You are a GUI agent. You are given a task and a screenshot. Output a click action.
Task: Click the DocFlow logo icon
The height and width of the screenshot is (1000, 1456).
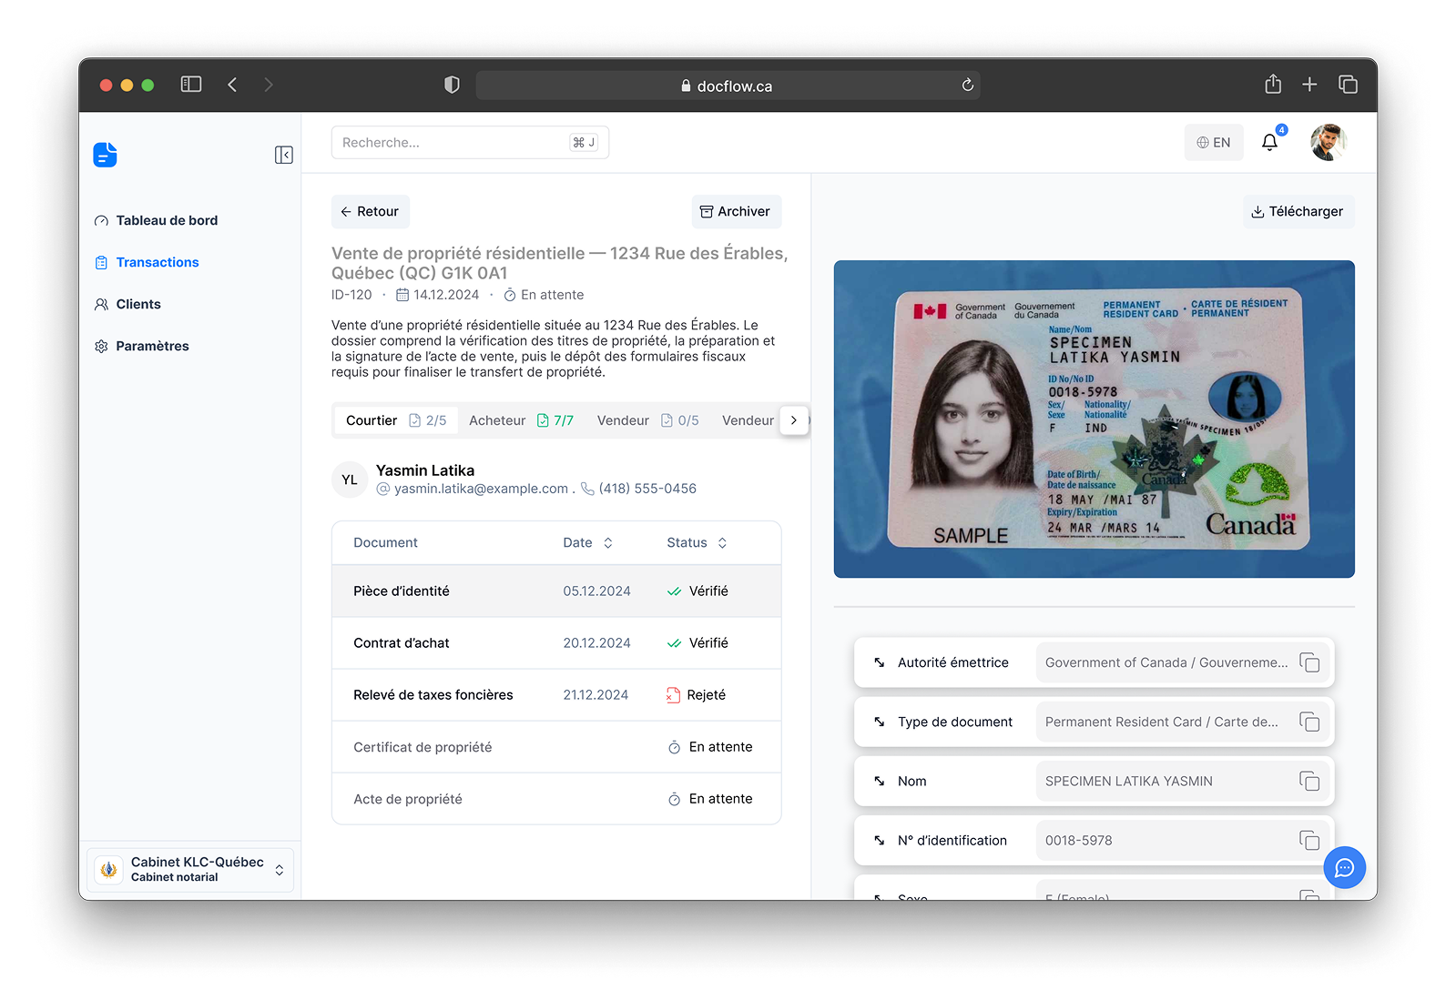point(106,155)
